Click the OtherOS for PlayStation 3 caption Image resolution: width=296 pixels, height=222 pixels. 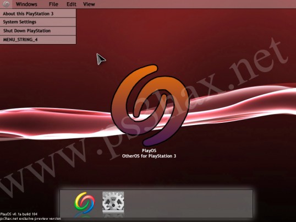[x=149, y=156]
